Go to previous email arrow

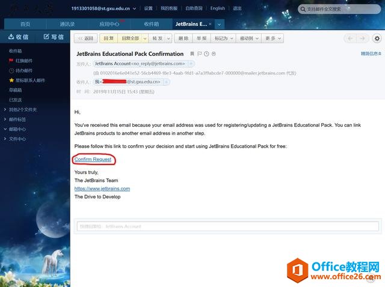350,38
